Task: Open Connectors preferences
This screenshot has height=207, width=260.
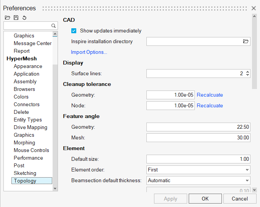Action: coord(27,105)
